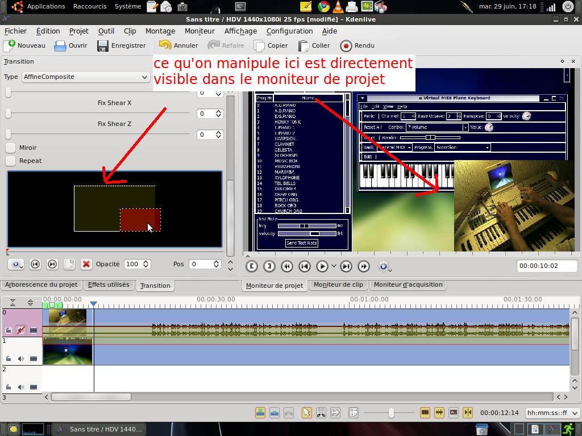Delete the current transition with the red X
Screen dimensions: 582x436
(x=86, y=264)
